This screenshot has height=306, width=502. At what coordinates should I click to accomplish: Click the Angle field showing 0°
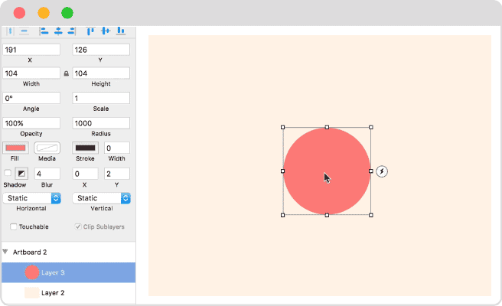point(31,98)
